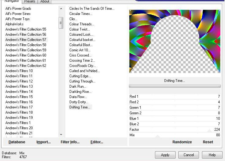Viewport: 225px width, 161px height.
Task: Select Andrew's Filter Collection 55
Action: (x=26, y=29)
